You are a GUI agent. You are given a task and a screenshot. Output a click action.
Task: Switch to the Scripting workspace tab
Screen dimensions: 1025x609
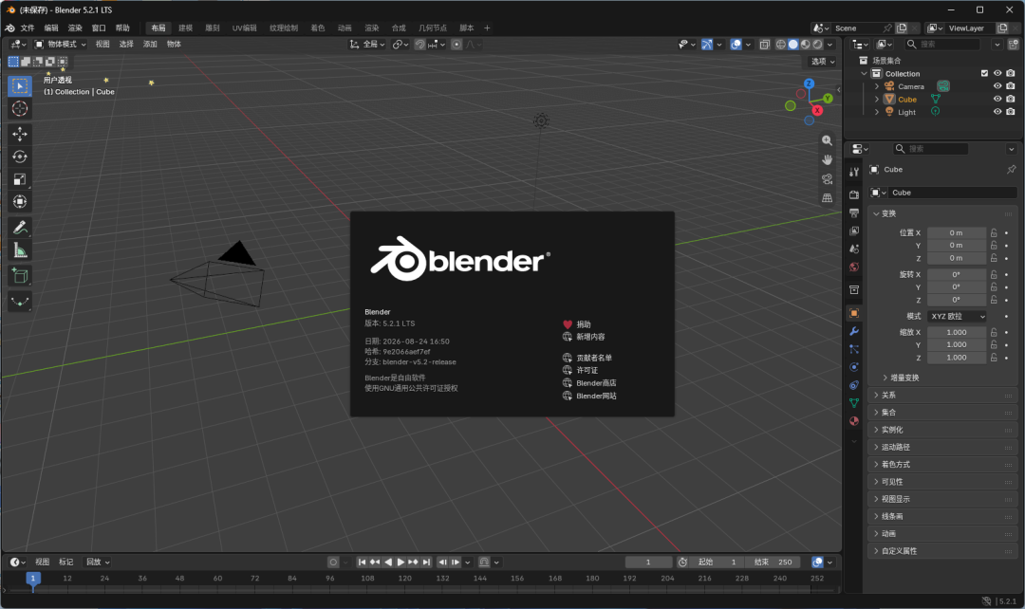pos(466,28)
